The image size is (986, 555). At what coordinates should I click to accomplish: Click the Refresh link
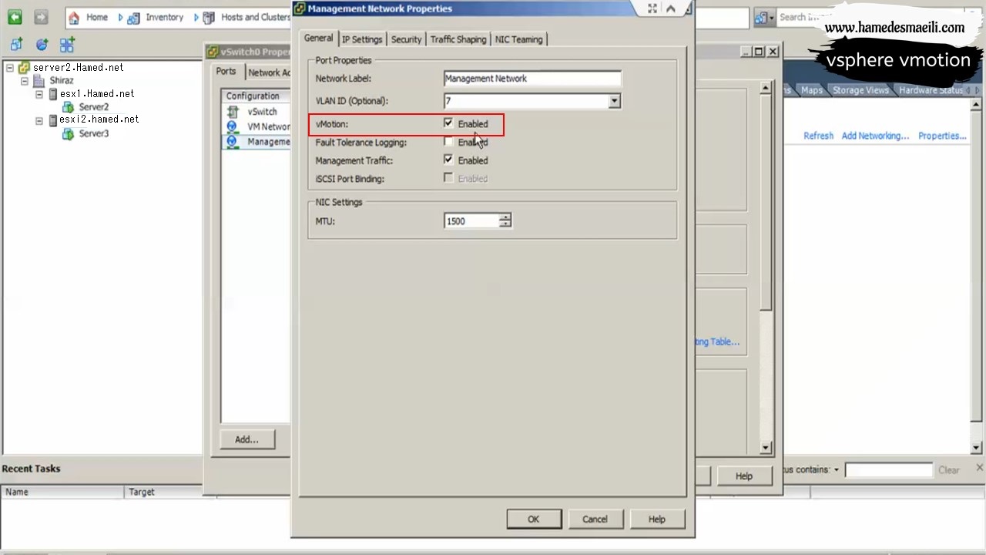(818, 136)
